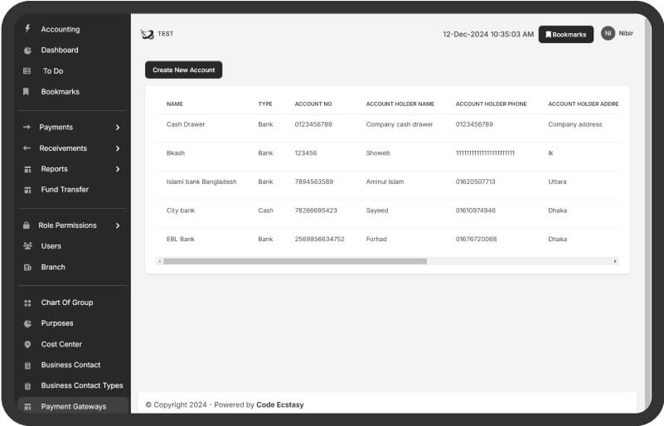Click the Bookmarks icon in the sidebar
Viewport: 664px width, 426px height.
click(27, 92)
